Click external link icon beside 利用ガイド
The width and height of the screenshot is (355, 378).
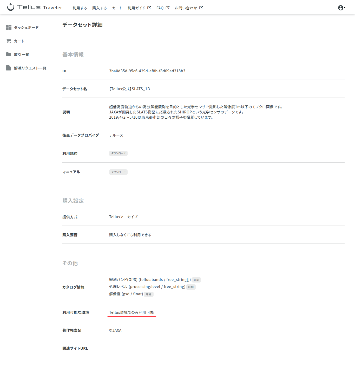(x=149, y=8)
